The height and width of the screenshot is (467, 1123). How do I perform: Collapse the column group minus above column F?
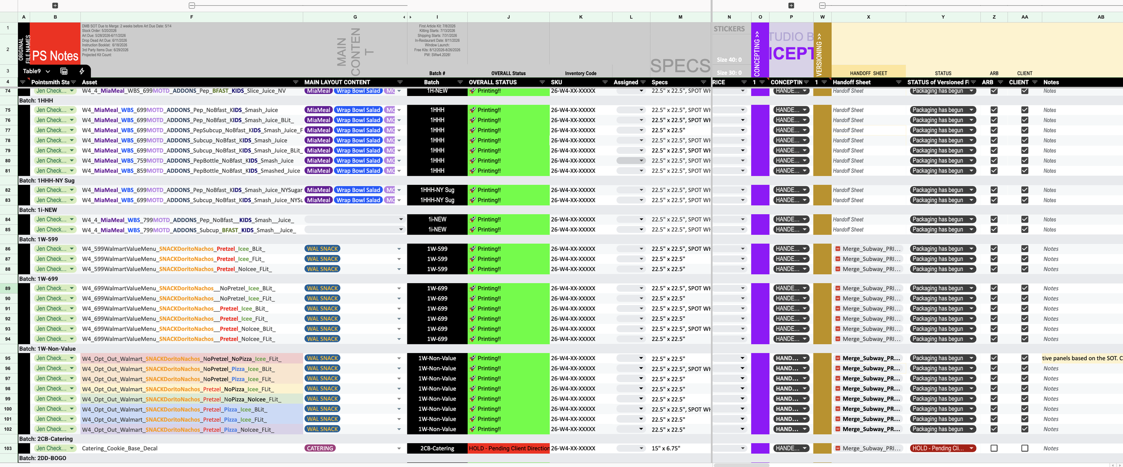pos(192,5)
